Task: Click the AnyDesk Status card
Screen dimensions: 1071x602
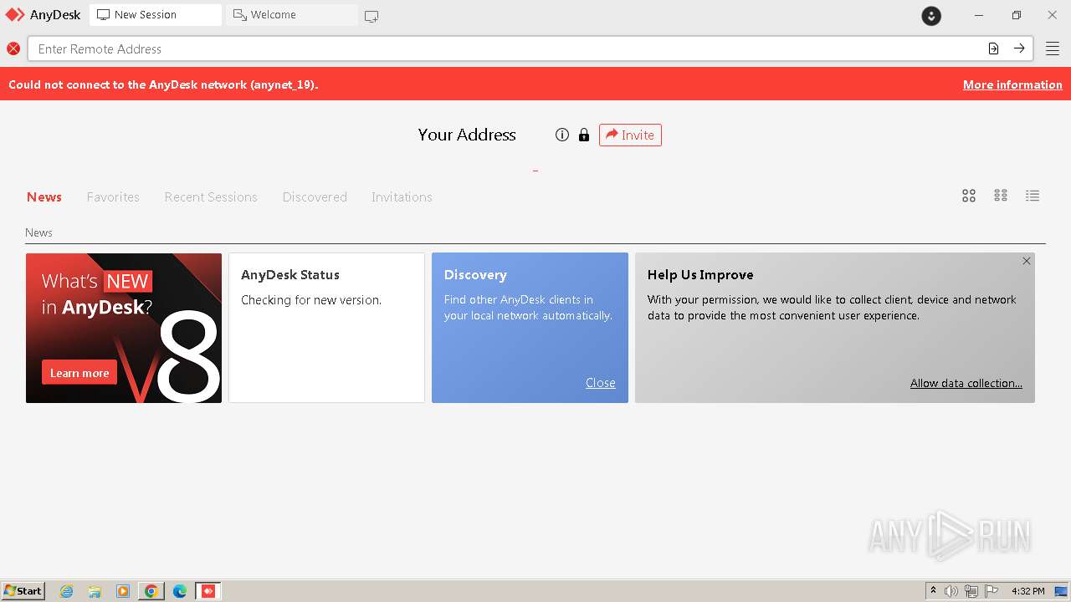Action: pos(326,328)
